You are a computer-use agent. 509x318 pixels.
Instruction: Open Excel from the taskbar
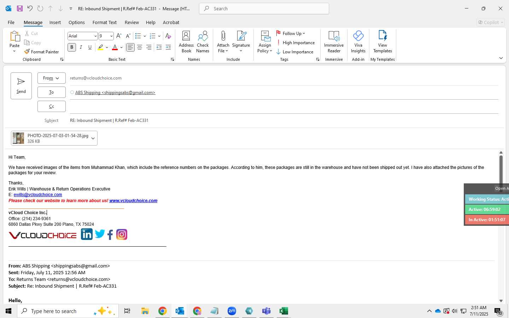(x=283, y=311)
